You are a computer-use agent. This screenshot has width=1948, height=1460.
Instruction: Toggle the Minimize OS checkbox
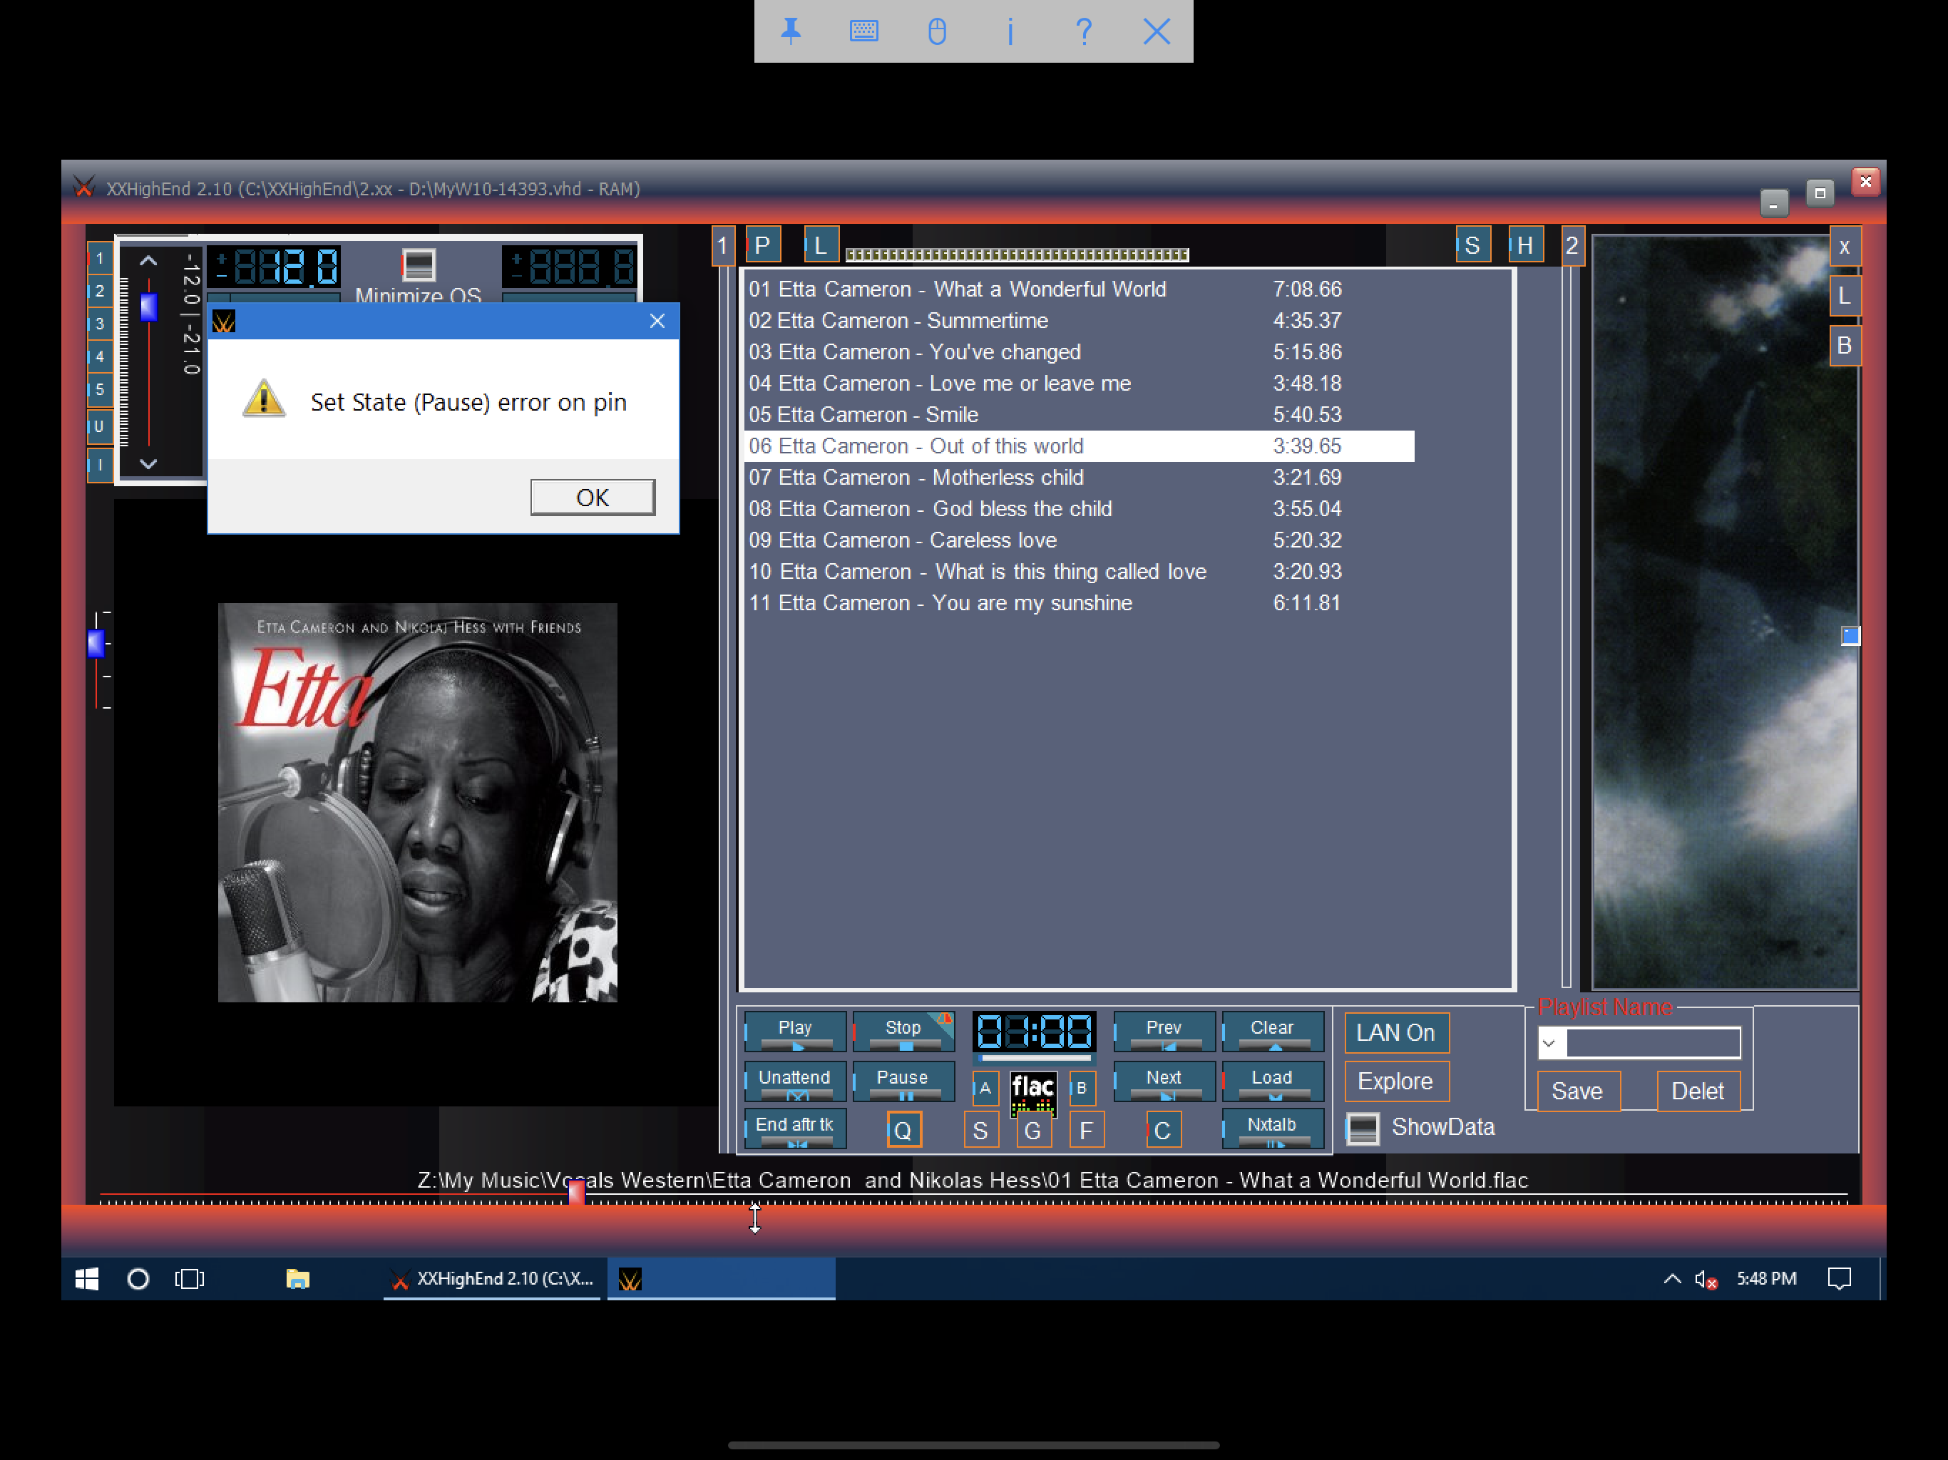pos(419,264)
